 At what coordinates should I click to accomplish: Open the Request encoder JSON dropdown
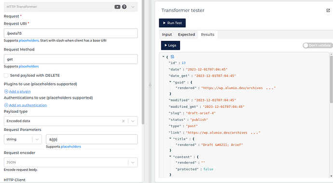(133, 162)
